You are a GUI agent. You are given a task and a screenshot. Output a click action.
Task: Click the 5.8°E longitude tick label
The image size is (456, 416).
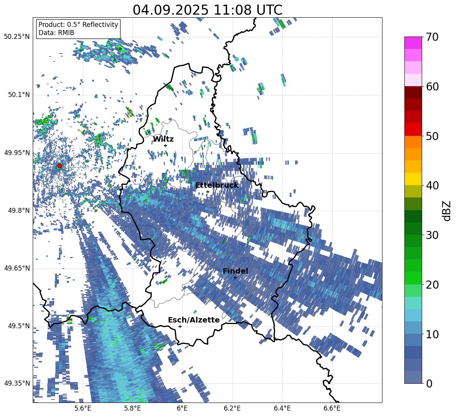pyautogui.click(x=132, y=408)
